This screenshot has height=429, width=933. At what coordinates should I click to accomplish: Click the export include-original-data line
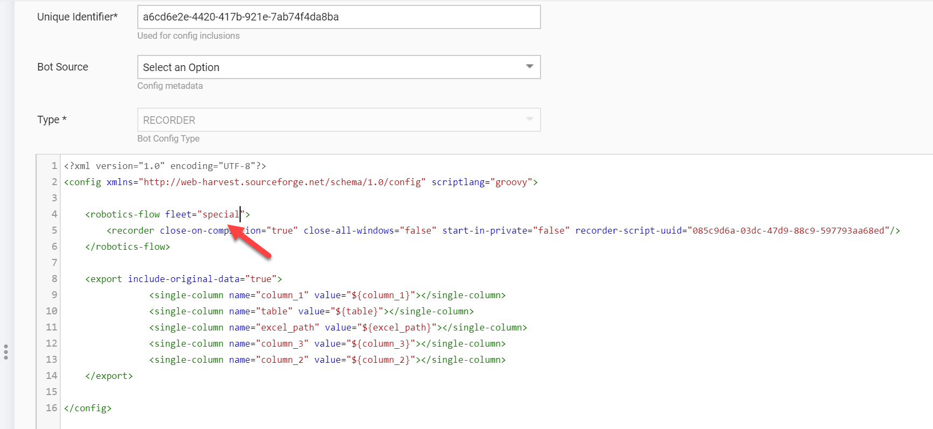point(184,279)
